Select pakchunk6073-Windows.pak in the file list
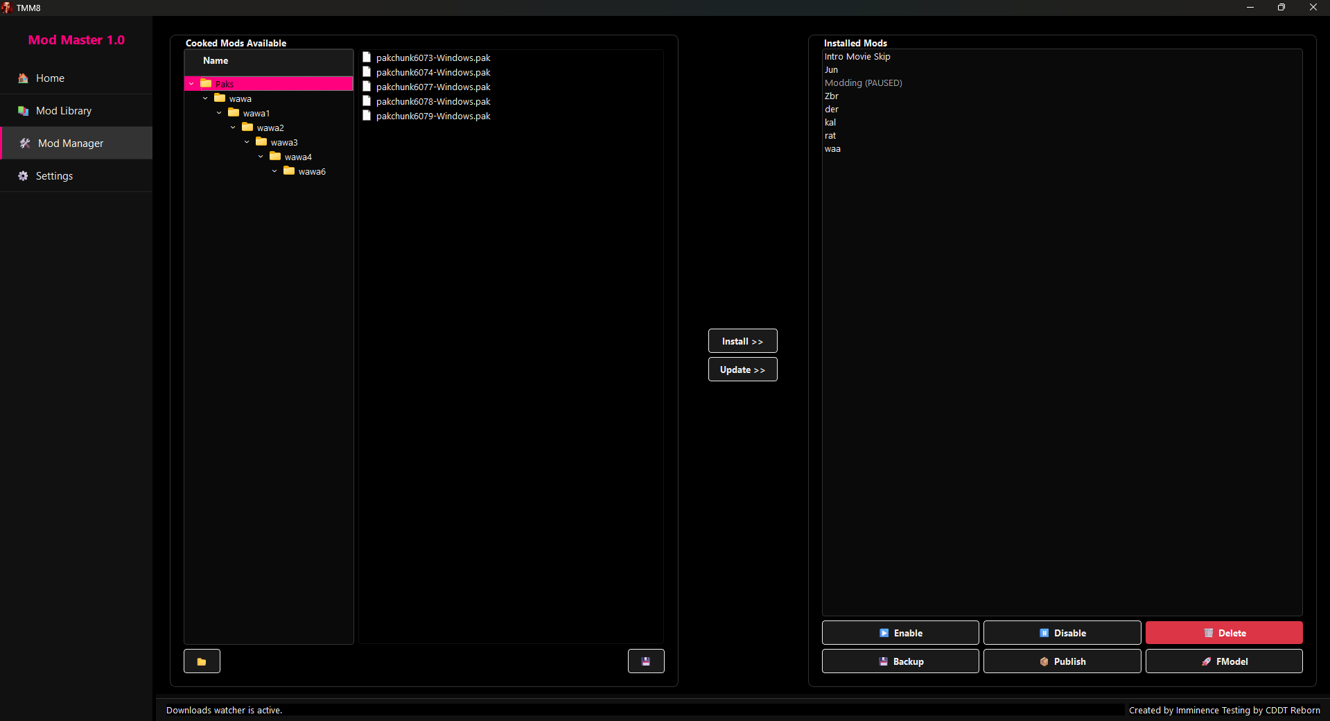Viewport: 1330px width, 721px height. [x=434, y=58]
